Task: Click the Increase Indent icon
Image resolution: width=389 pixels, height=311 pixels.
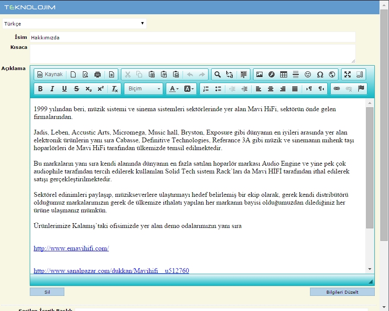Action: coord(244,89)
